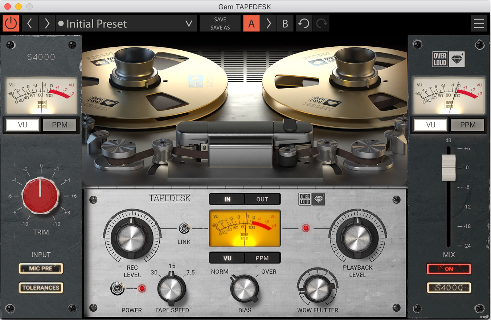Click the TOLERANCES button

[41, 288]
